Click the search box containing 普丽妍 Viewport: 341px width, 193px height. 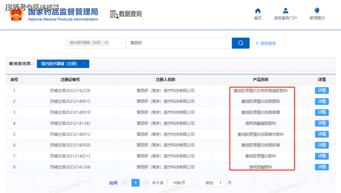(179, 43)
